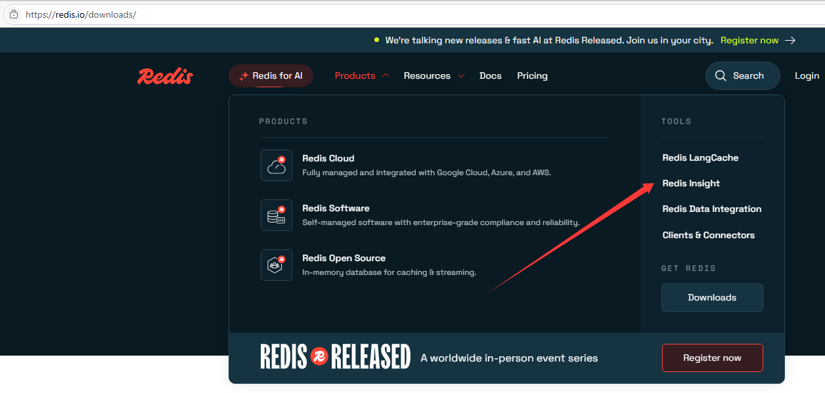The width and height of the screenshot is (825, 393).
Task: Click Register now in the top announcement bar
Action: (749, 40)
